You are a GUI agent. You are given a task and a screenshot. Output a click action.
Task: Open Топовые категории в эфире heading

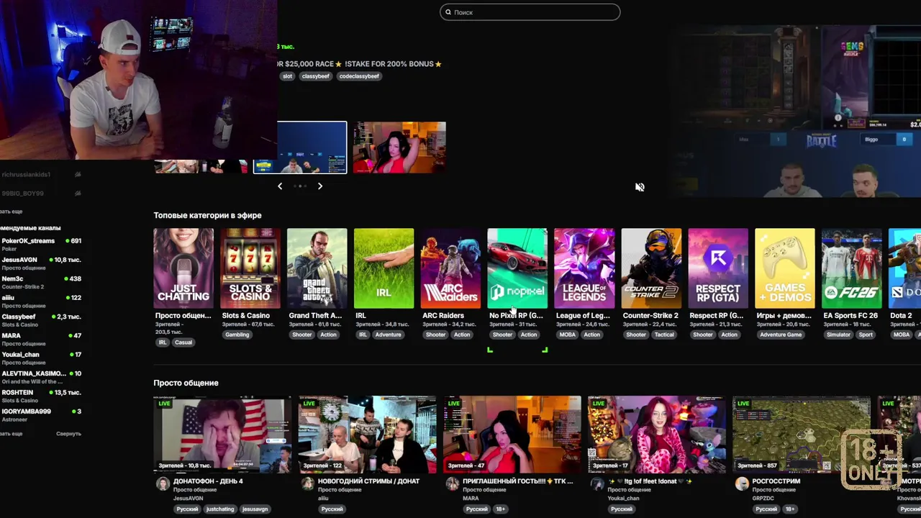(207, 215)
